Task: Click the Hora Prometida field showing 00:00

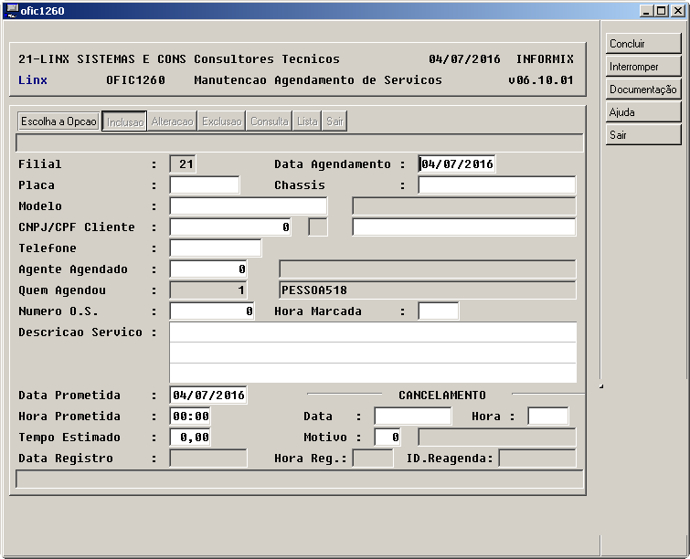Action: click(190, 417)
